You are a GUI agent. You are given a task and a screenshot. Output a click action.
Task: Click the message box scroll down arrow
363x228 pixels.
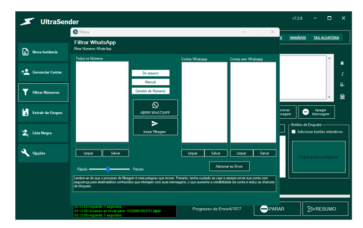329,97
